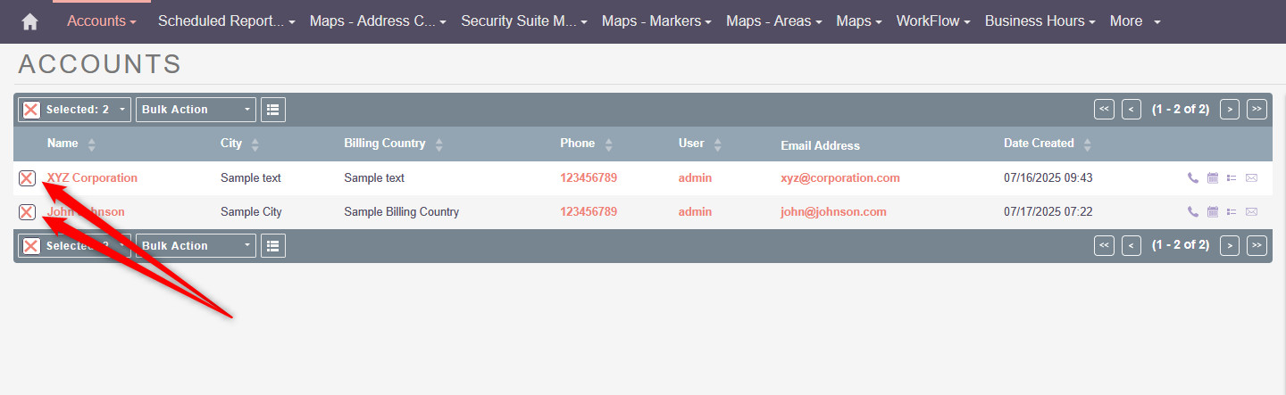Go to previous page below the table
The height and width of the screenshot is (395, 1286).
pyautogui.click(x=1132, y=245)
